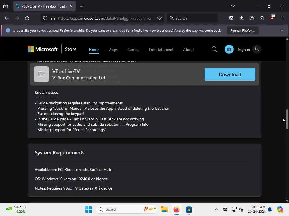Open Firefox View icon
Viewport: 289px width, 216px height.
point(6,6)
